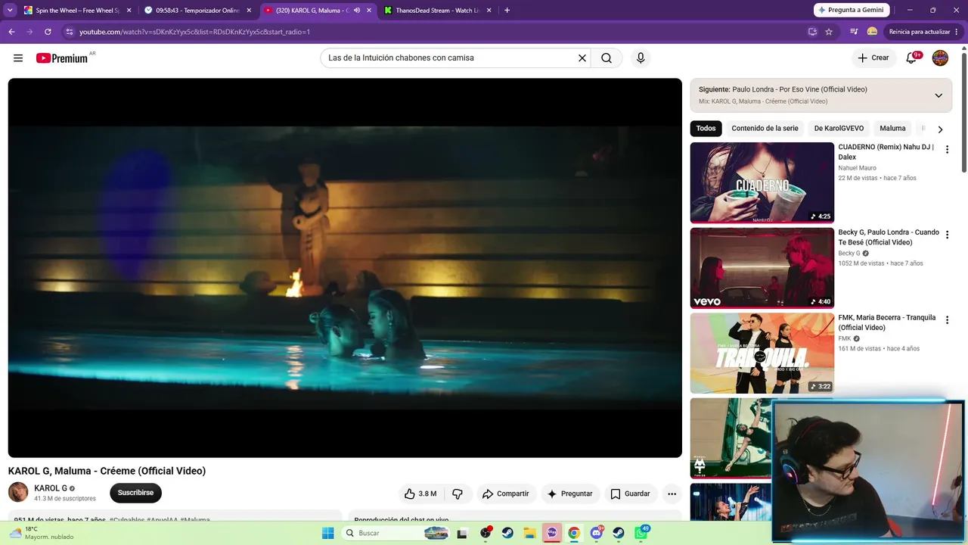Viewport: 968px width, 545px height.
Task: Expand the Siguiente mix playlist panel
Action: coord(939,95)
